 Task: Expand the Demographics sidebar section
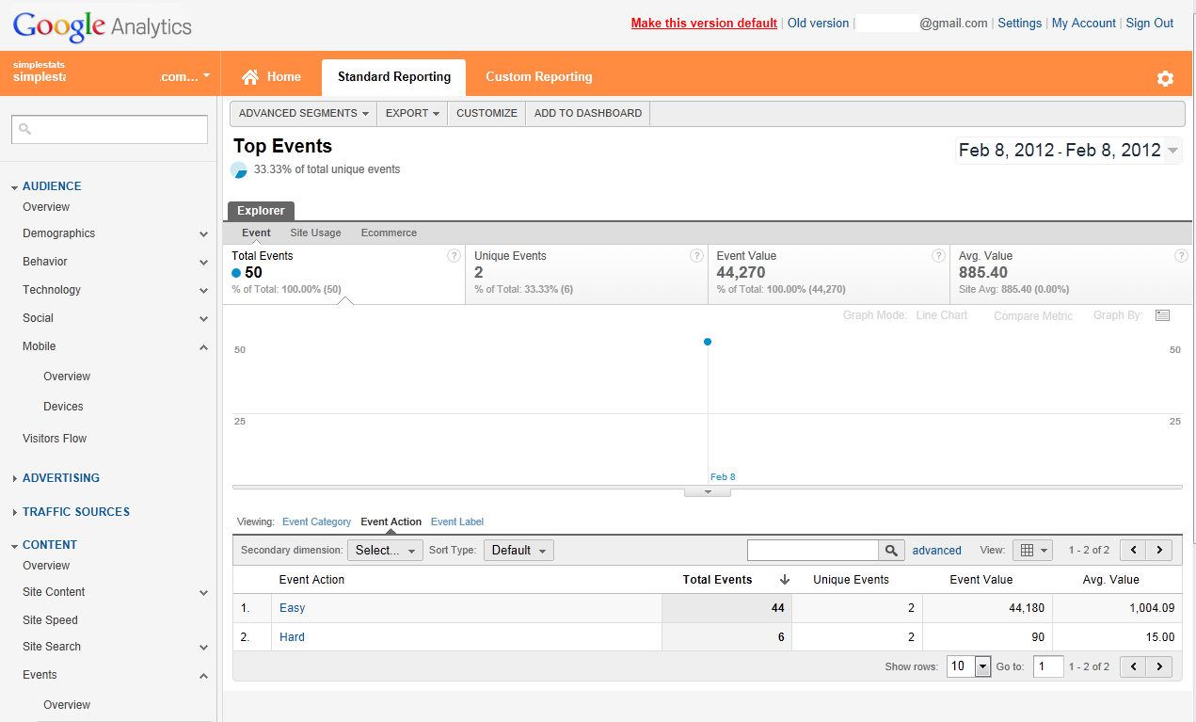pyautogui.click(x=203, y=234)
